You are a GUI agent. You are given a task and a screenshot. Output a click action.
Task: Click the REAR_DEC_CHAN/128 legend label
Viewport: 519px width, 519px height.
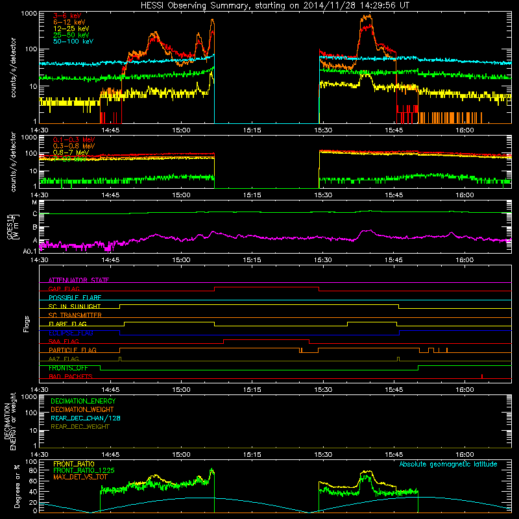[86, 418]
